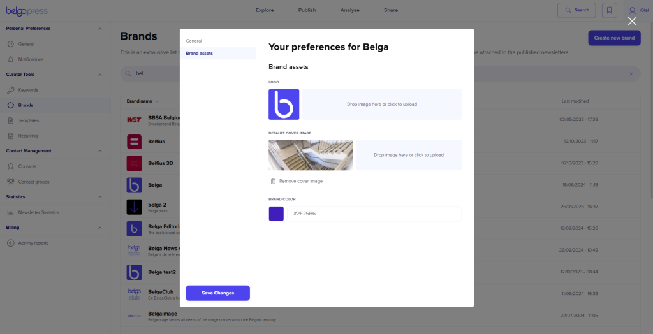
Task: Click the logo upload drop zone
Action: [x=382, y=105]
